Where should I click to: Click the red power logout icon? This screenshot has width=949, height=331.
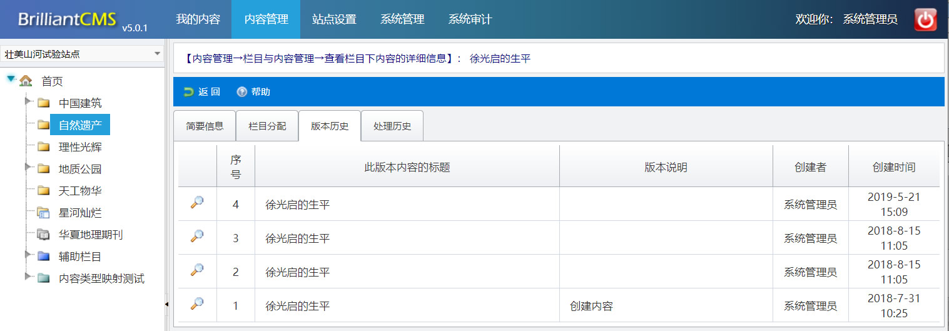(x=925, y=19)
